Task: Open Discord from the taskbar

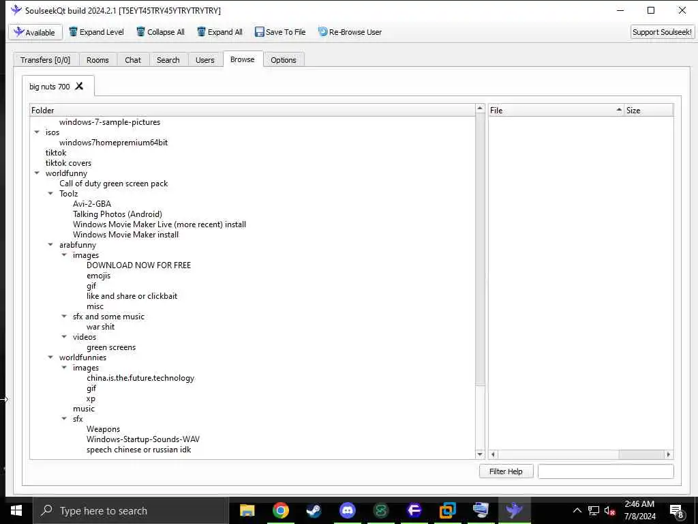Action: point(347,510)
